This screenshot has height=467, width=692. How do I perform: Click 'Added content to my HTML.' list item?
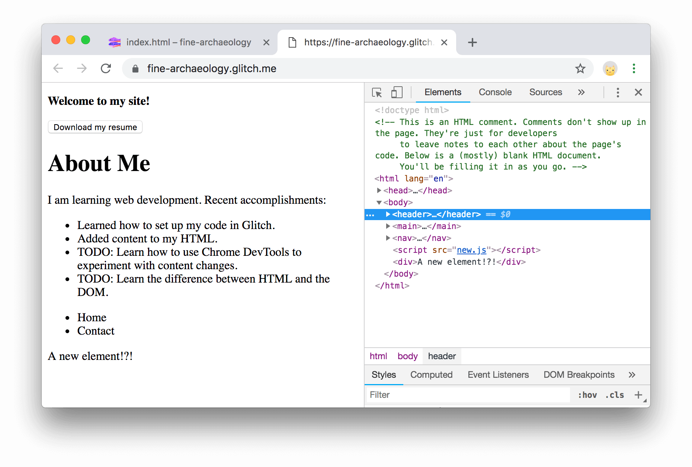147,238
